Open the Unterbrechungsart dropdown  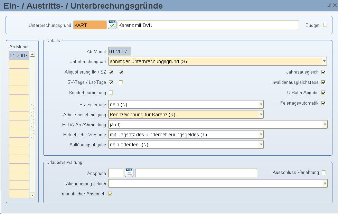coord(324,61)
